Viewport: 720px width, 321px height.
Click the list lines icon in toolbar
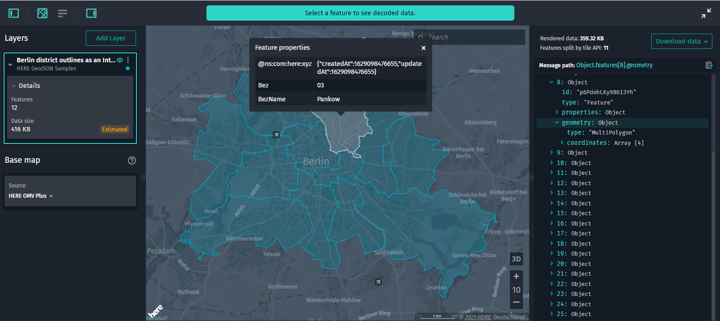click(x=62, y=13)
